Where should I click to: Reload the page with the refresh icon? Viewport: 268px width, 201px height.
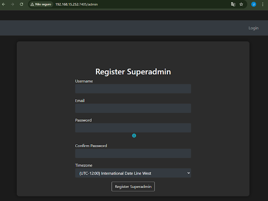tap(21, 4)
